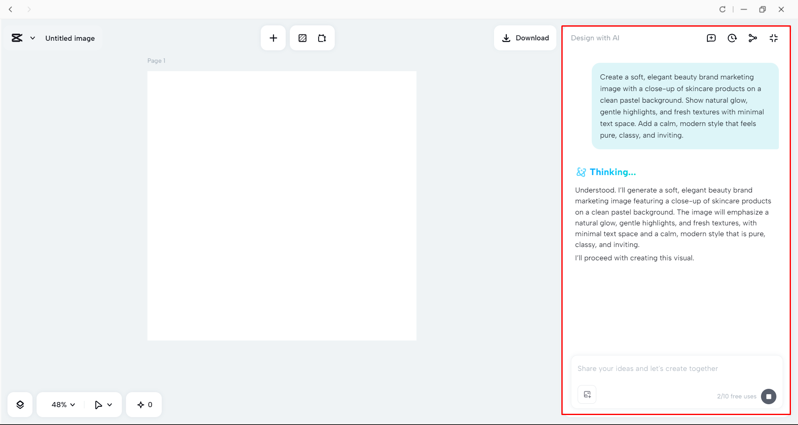Screen dimensions: 798x425
Task: Share the AI design conversation
Action: (753, 38)
